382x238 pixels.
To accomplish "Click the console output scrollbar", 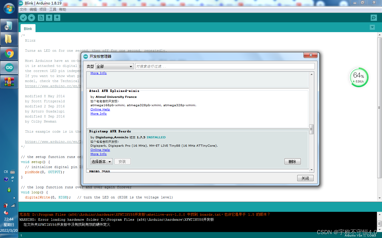I will tap(379, 224).
